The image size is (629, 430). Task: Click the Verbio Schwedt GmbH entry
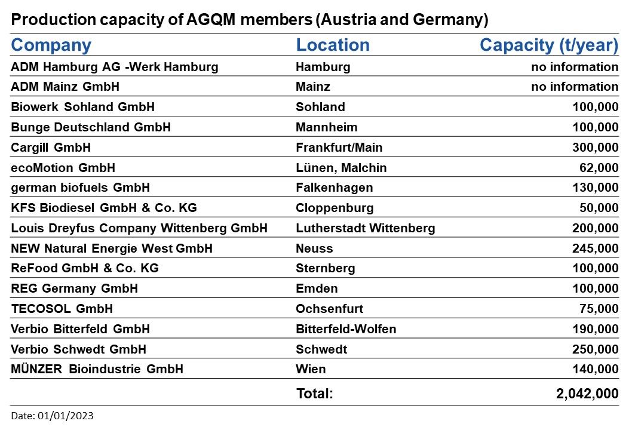tap(78, 349)
